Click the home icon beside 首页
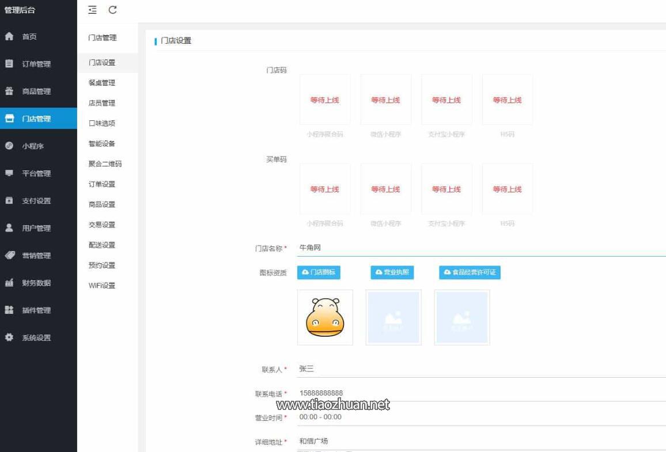 point(9,36)
